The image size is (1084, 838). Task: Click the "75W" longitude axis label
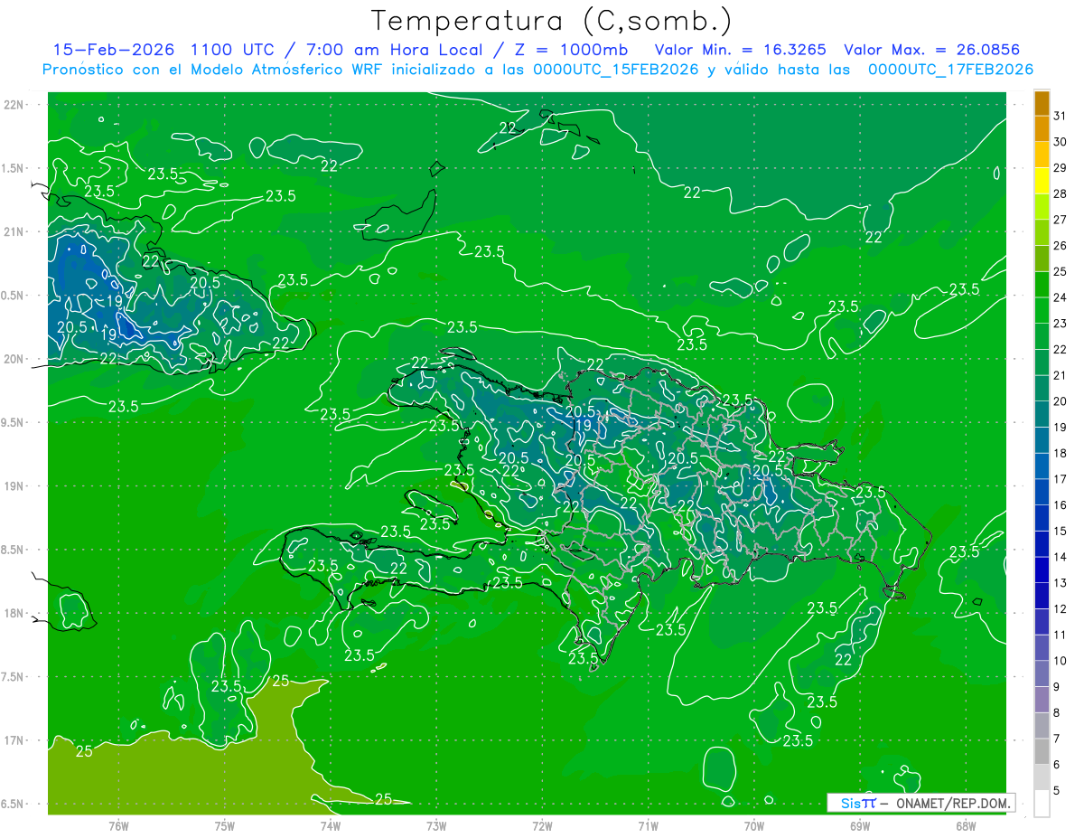pyautogui.click(x=225, y=826)
